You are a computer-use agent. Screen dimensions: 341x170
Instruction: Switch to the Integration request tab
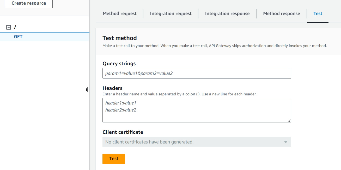tap(171, 14)
